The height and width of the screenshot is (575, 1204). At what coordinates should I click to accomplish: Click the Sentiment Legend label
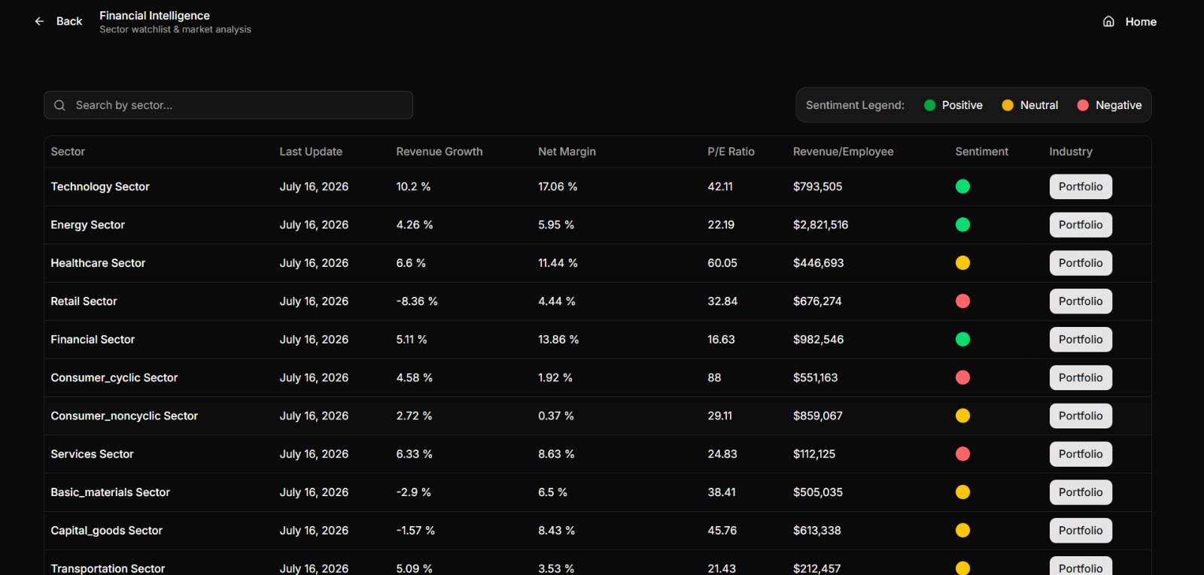(855, 105)
